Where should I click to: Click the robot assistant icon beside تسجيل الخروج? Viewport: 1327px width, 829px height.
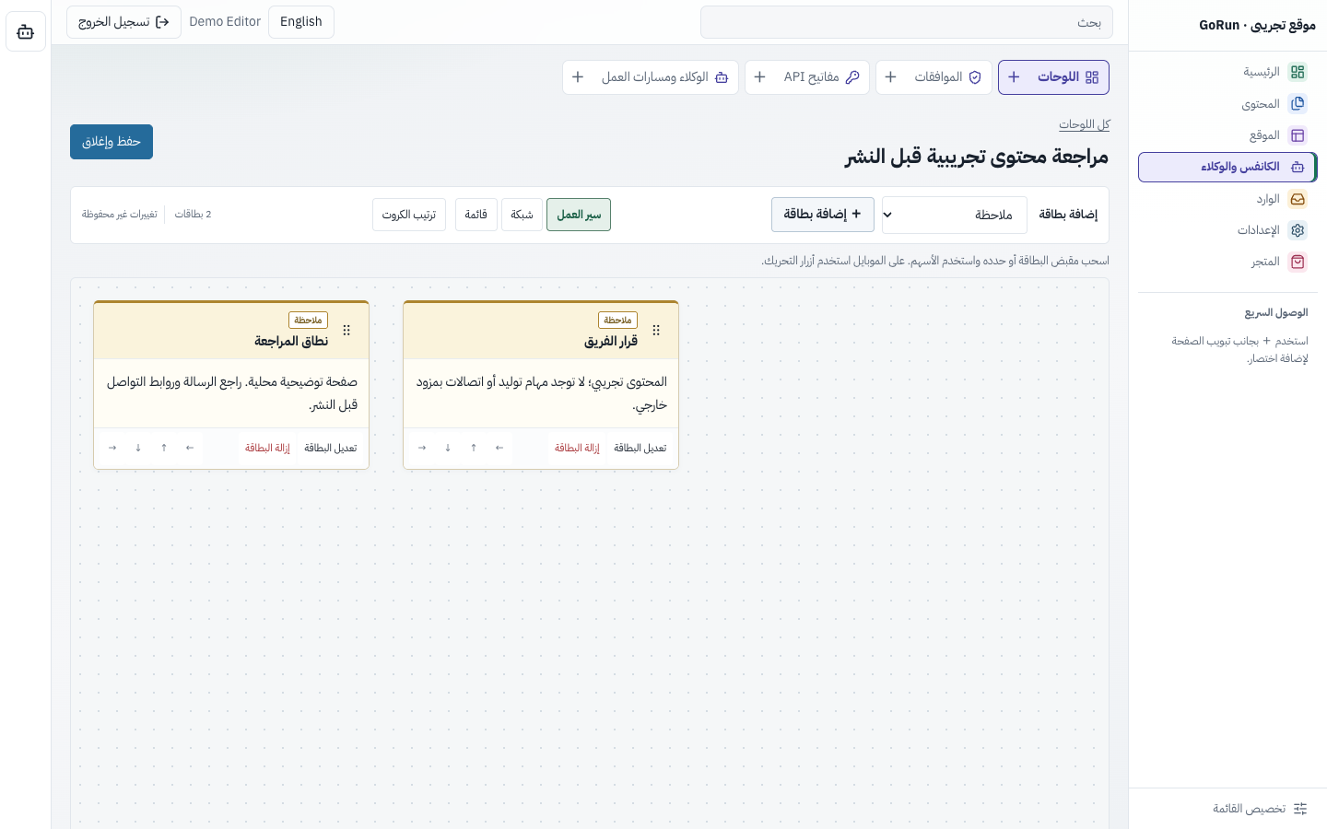(x=26, y=32)
